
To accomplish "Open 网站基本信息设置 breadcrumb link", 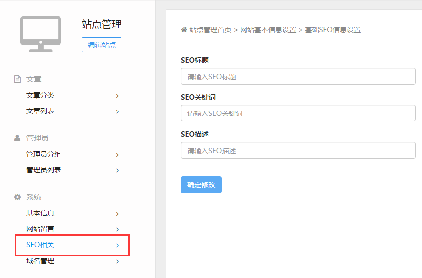I will point(268,30).
